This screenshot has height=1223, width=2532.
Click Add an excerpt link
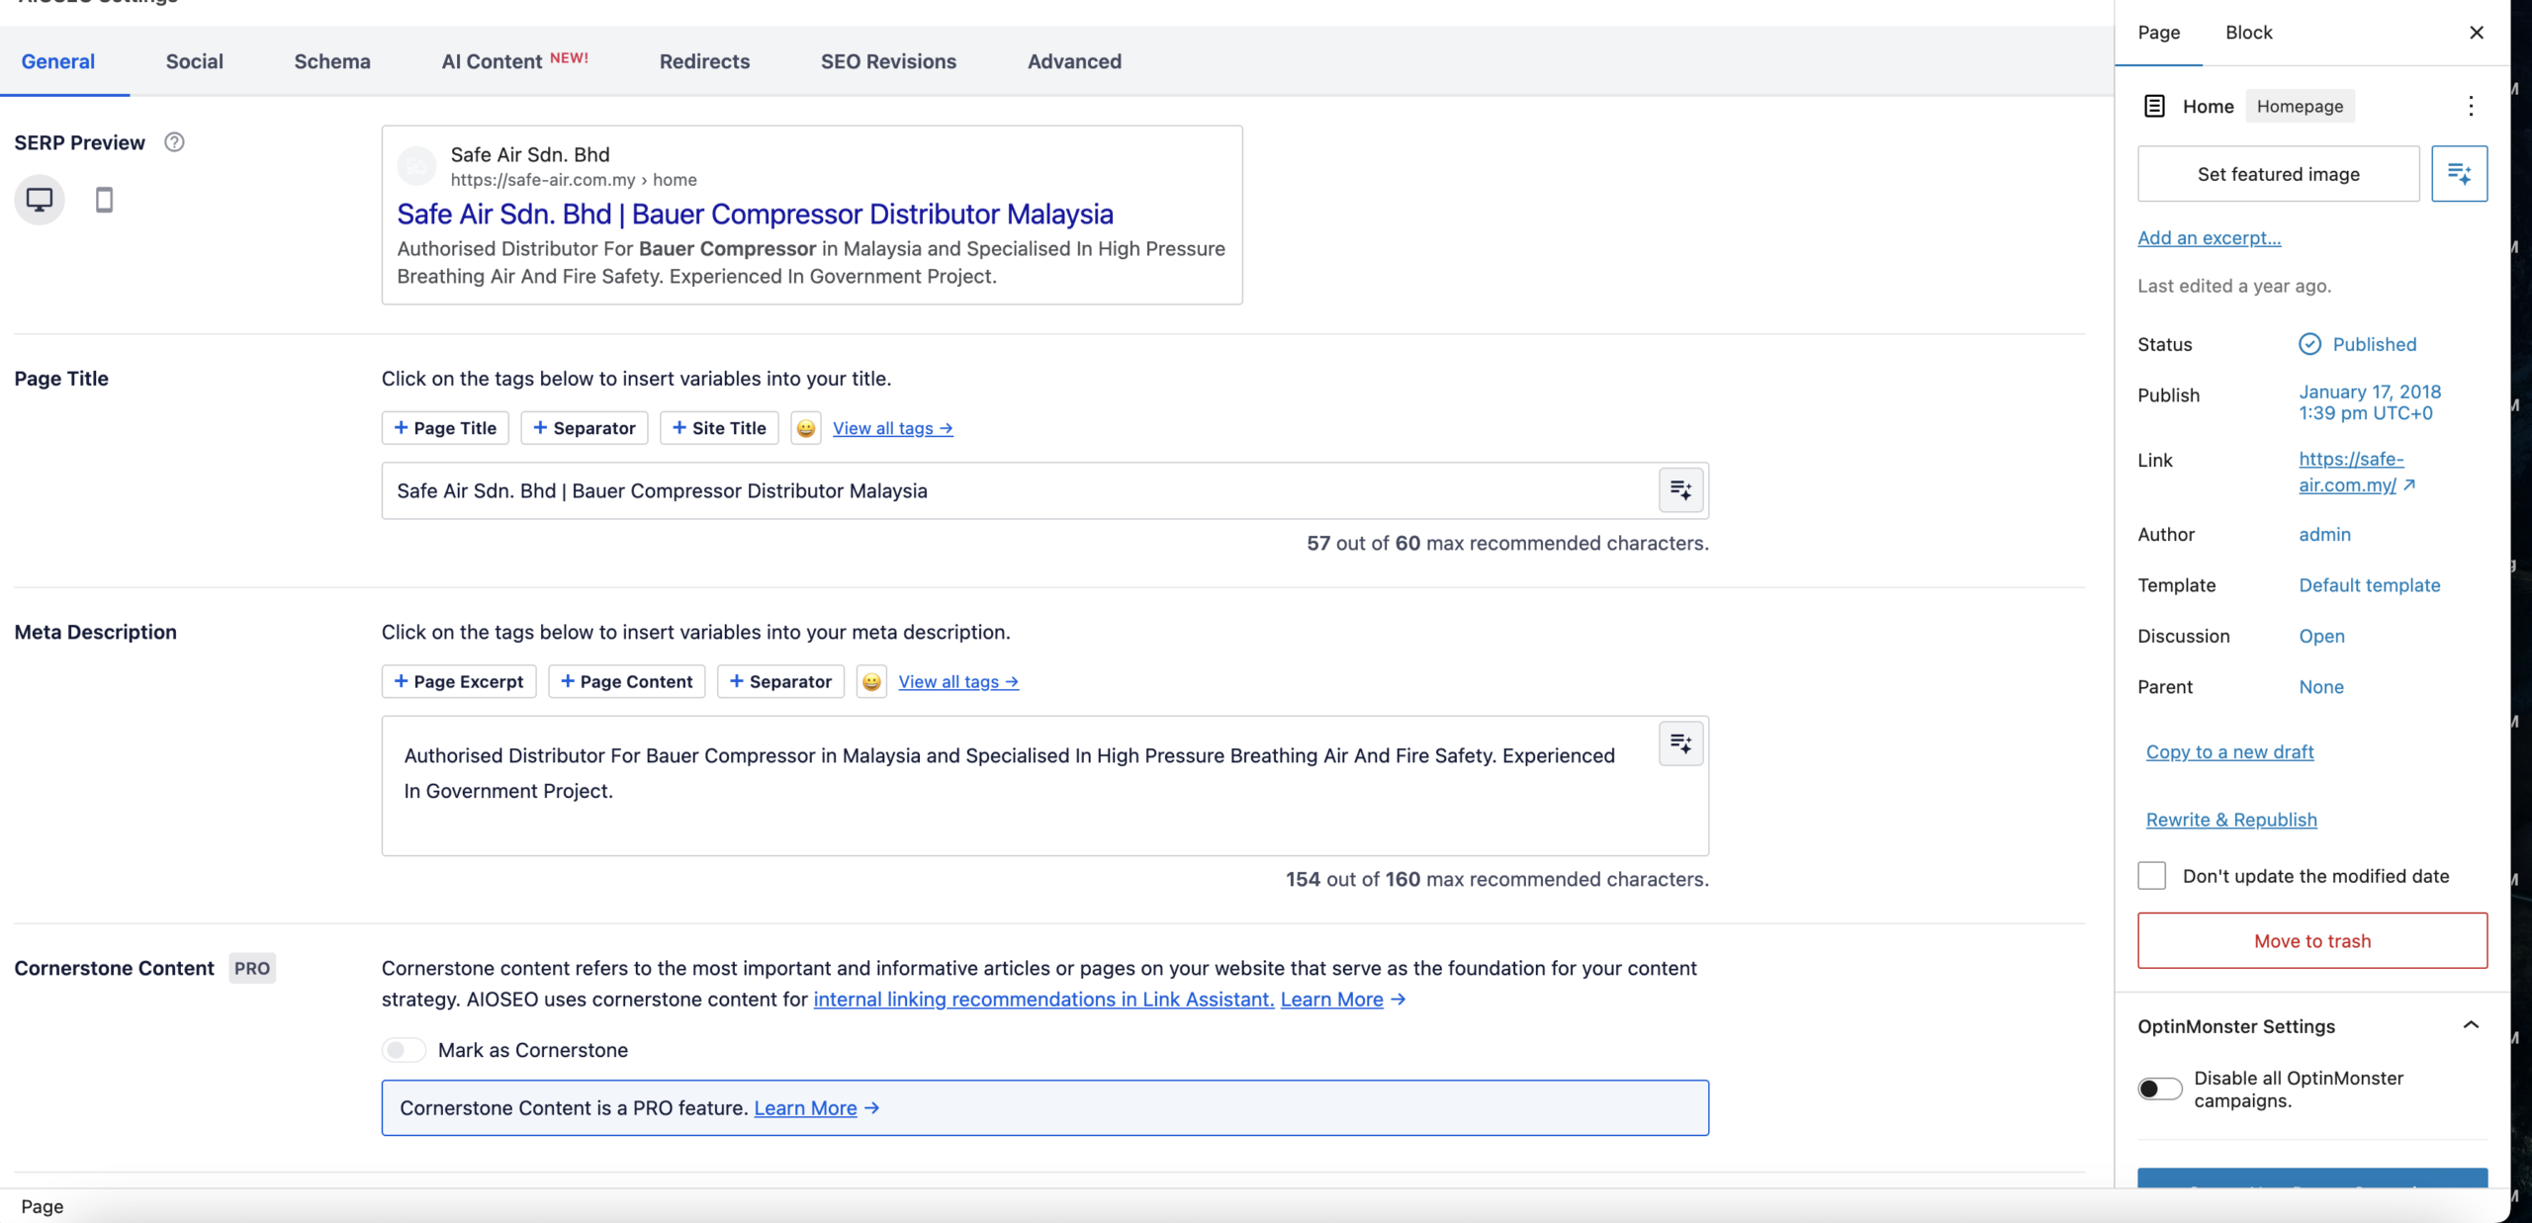(x=2210, y=237)
